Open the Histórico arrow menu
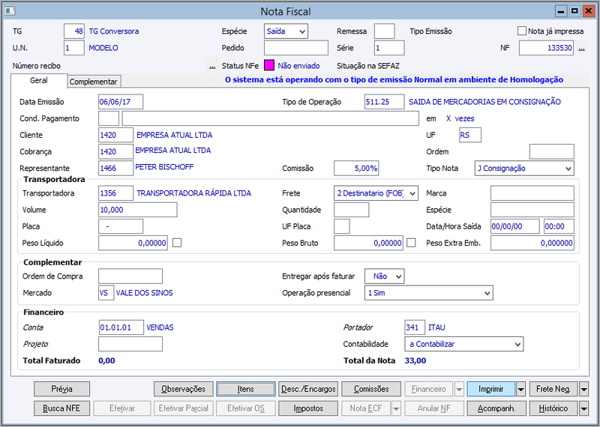The image size is (600, 427). coord(583,409)
